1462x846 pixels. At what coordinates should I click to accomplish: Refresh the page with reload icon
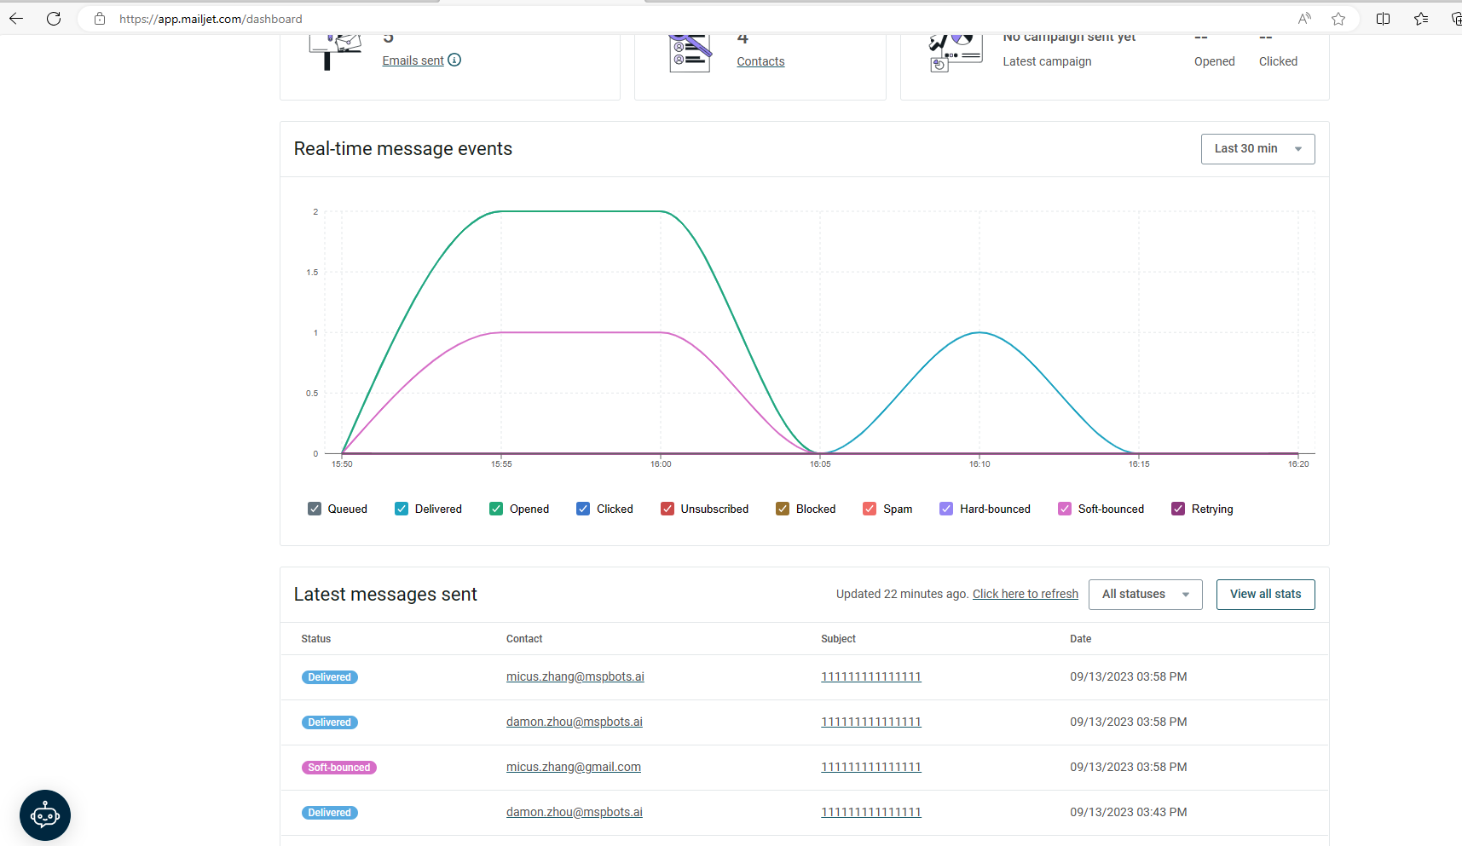[54, 19]
